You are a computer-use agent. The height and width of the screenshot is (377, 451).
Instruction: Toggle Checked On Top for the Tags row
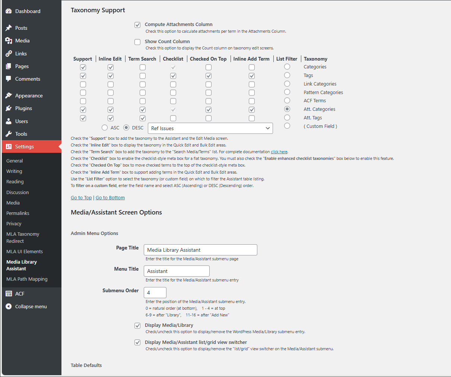click(208, 75)
